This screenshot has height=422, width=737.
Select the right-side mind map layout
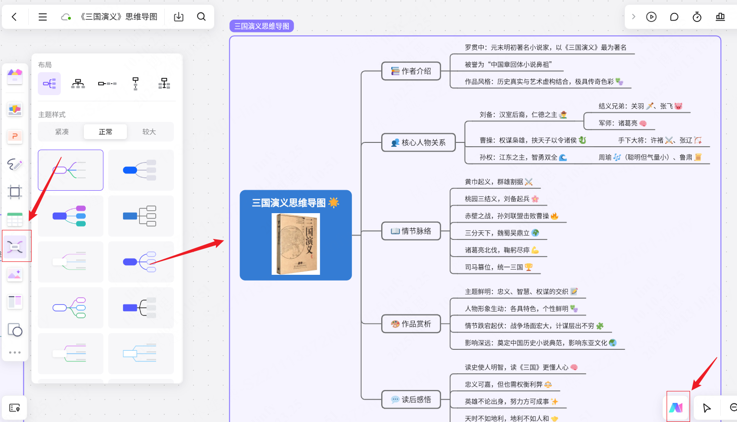point(49,84)
